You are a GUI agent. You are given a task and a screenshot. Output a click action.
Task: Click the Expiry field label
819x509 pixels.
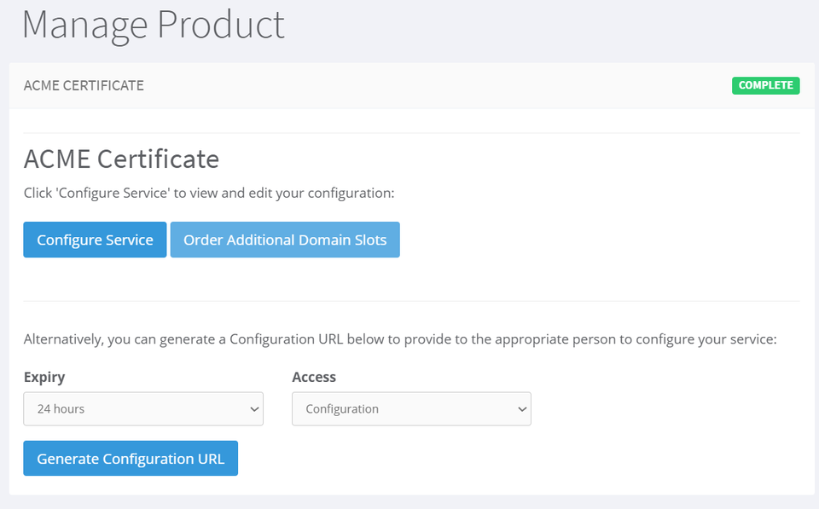[44, 377]
